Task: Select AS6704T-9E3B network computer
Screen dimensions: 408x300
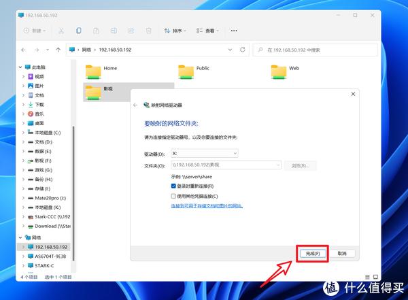Action: (x=50, y=256)
